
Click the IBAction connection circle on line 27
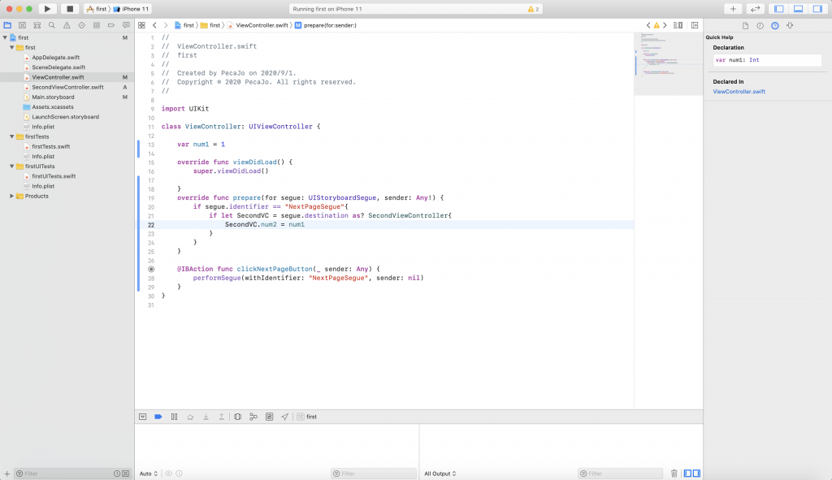pyautogui.click(x=151, y=269)
